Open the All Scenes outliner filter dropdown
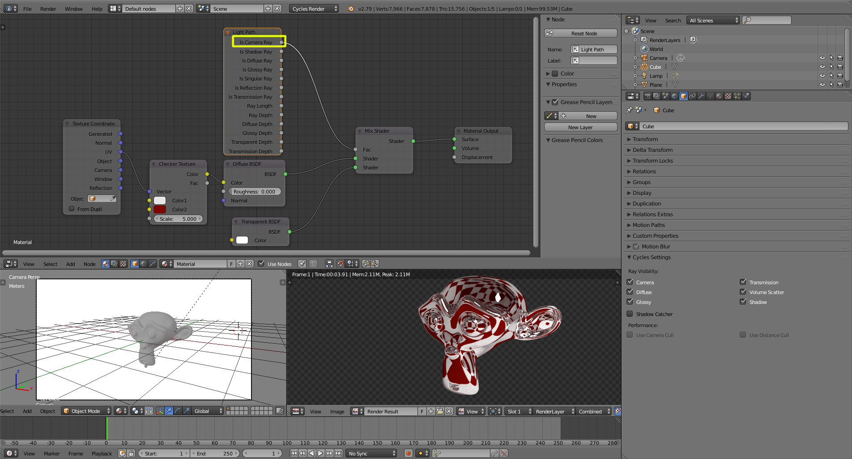 pyautogui.click(x=713, y=20)
